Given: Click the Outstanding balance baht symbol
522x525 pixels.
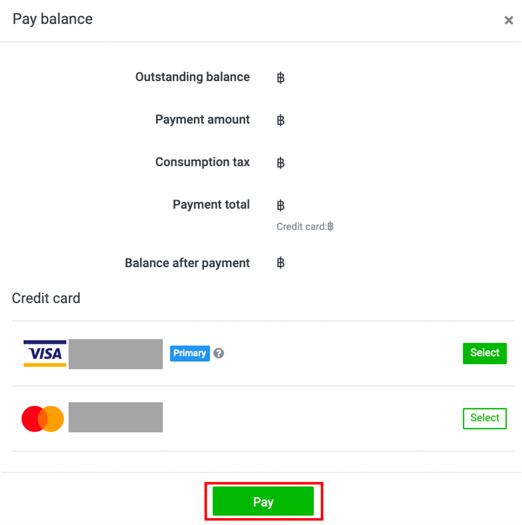Looking at the screenshot, I should [281, 78].
